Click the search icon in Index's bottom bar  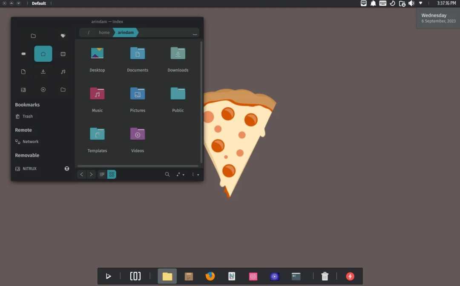click(167, 174)
